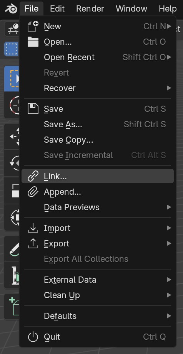Choose Save As... entry
The width and height of the screenshot is (183, 354).
[98, 124]
